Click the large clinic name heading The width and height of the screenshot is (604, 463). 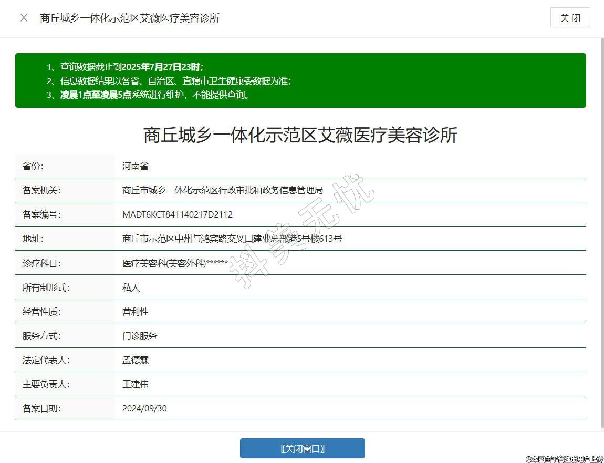300,135
